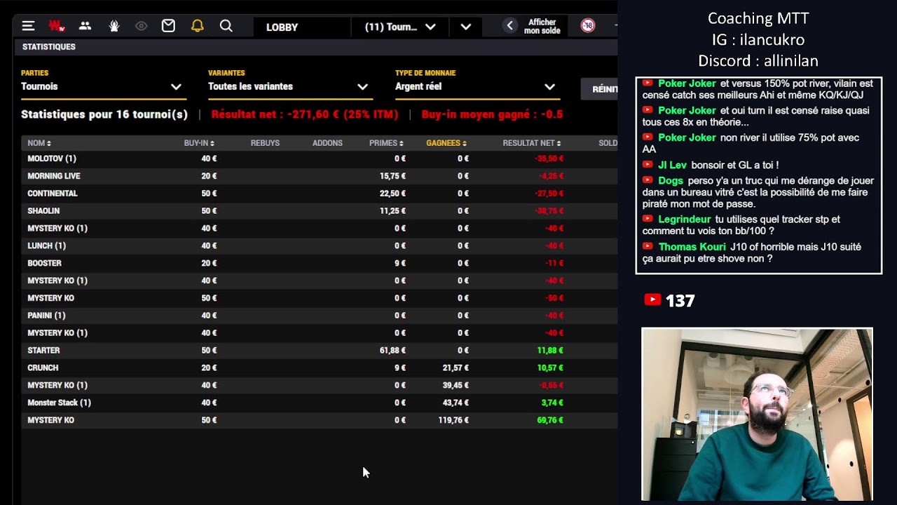Select the CONTINENTAL tournament row

tap(319, 194)
